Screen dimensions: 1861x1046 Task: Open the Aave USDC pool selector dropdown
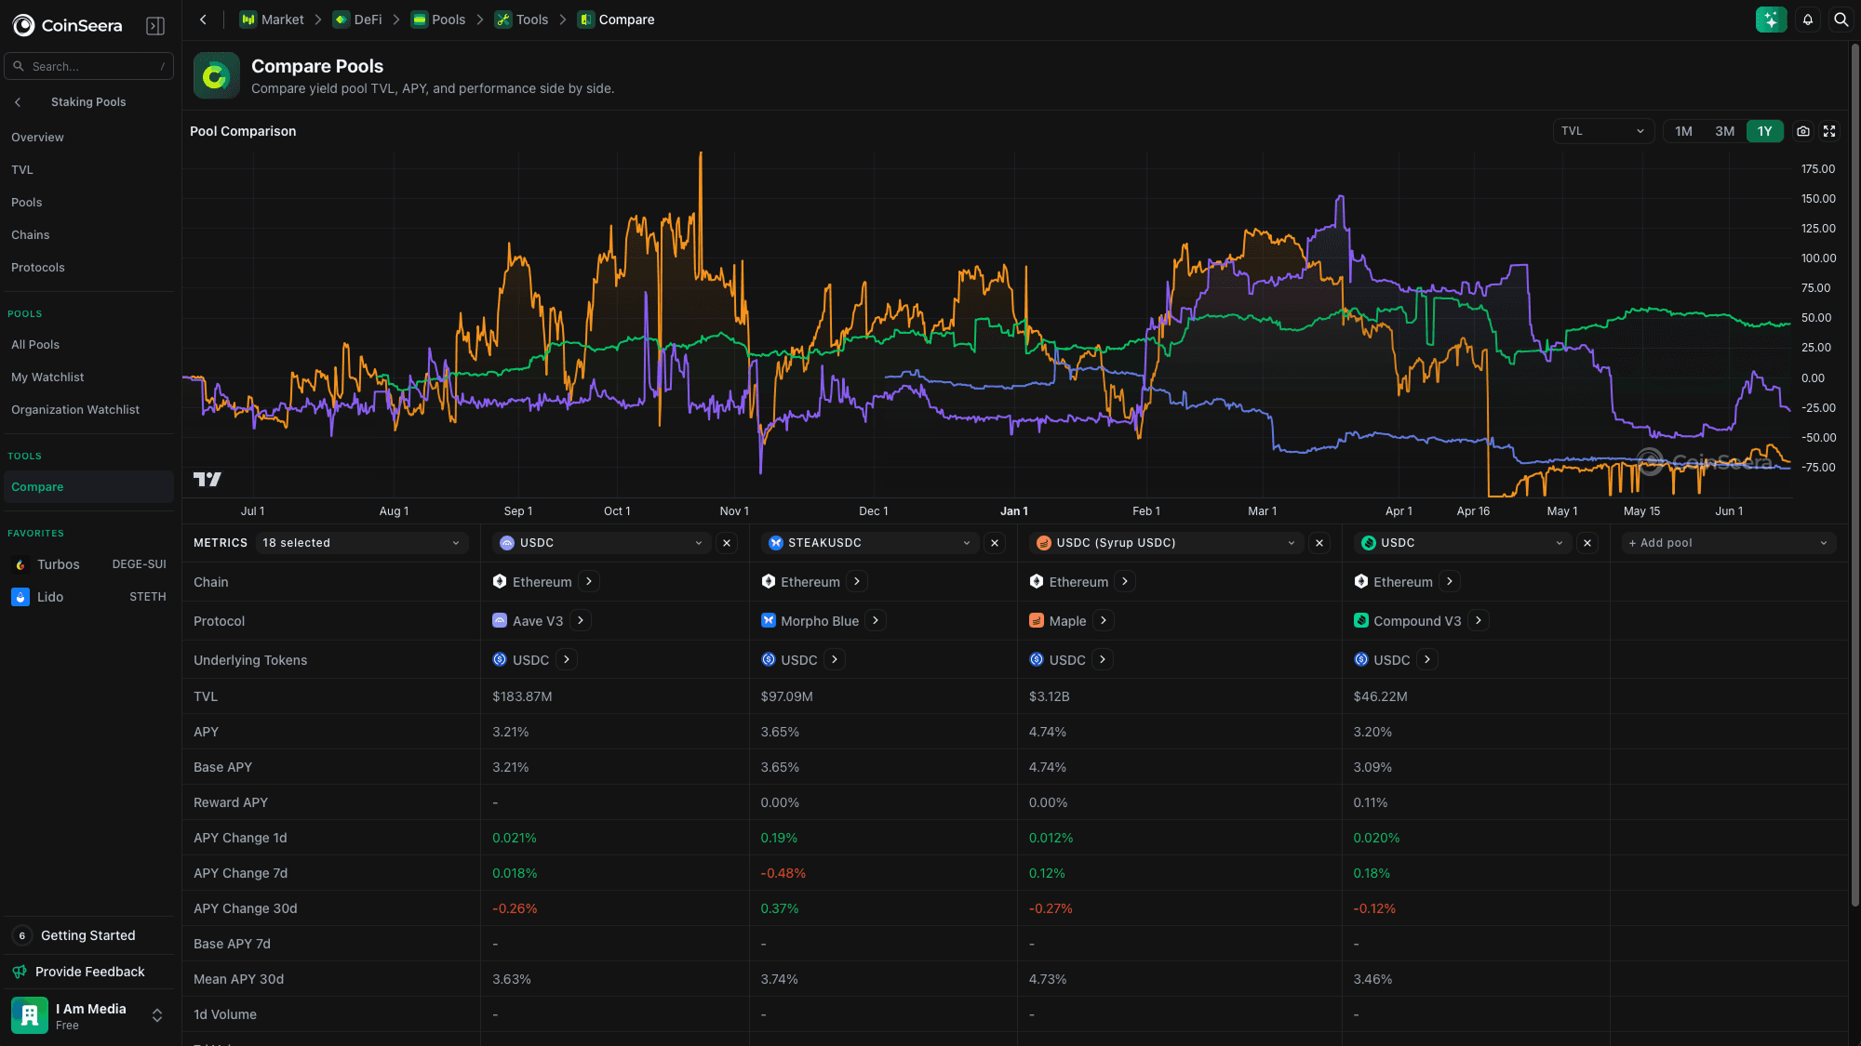click(x=602, y=543)
